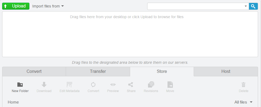Open the search box dropdown arrow

point(246,6)
